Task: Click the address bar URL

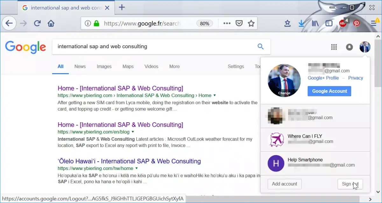Action: 142,23
